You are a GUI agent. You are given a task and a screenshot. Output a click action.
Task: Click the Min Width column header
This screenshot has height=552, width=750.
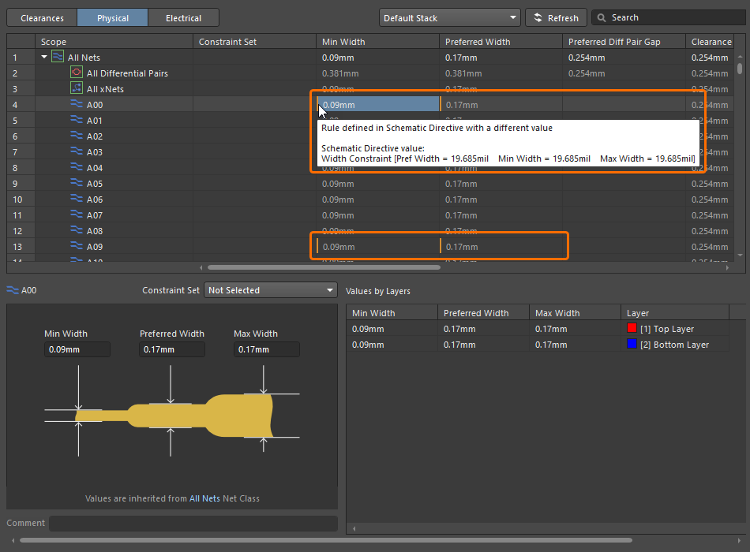click(377, 42)
